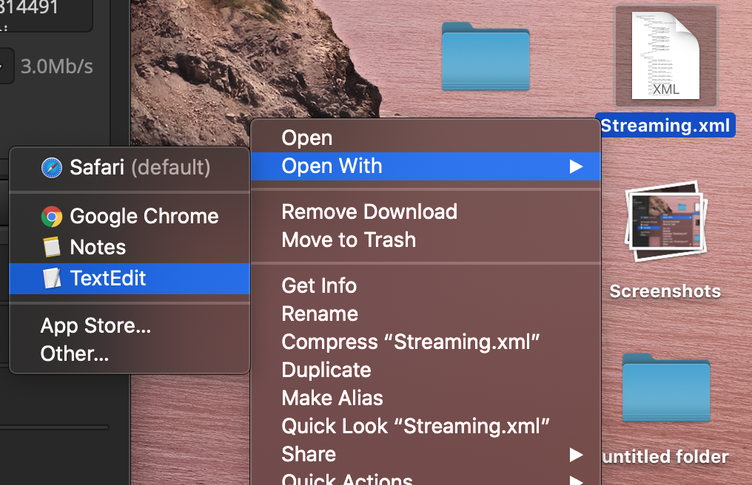The image size is (752, 485).
Task: Open the 3.0Mb/s bitrate dropdown
Action: click(5, 67)
